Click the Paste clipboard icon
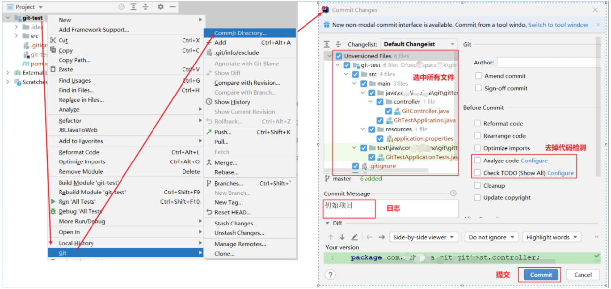Viewport: 611px width, 289px height. (53, 69)
